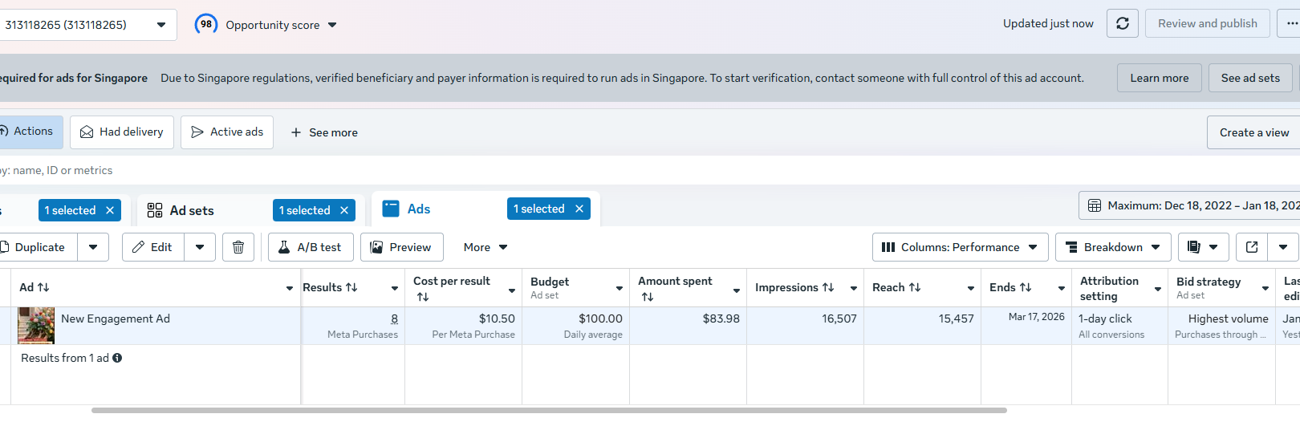
Task: Toggle the Had delivery filter
Action: [x=121, y=132]
